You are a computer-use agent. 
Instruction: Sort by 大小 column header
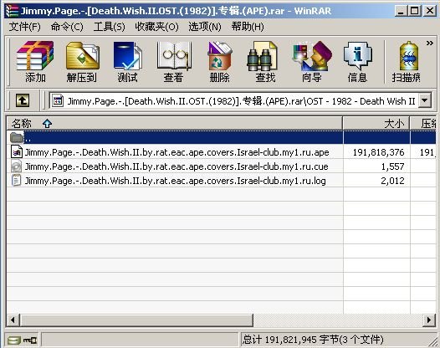(376, 124)
